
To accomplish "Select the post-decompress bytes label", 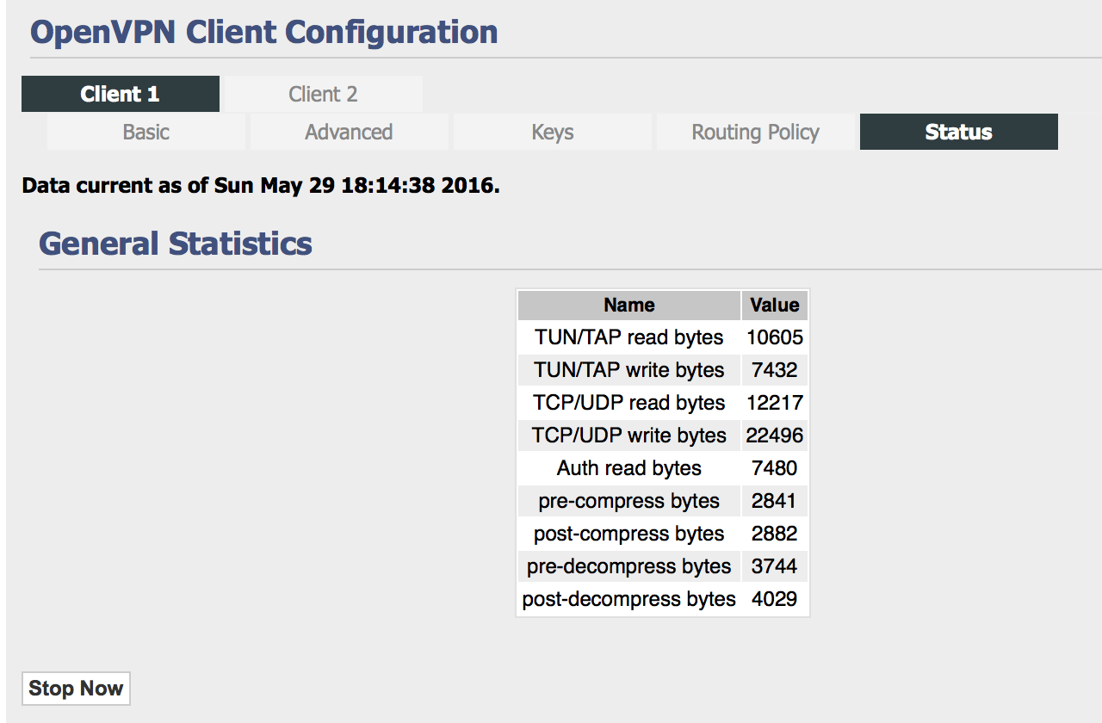I will 629,599.
